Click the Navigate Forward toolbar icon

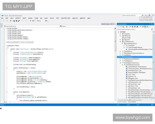pyautogui.click(x=7, y=21)
